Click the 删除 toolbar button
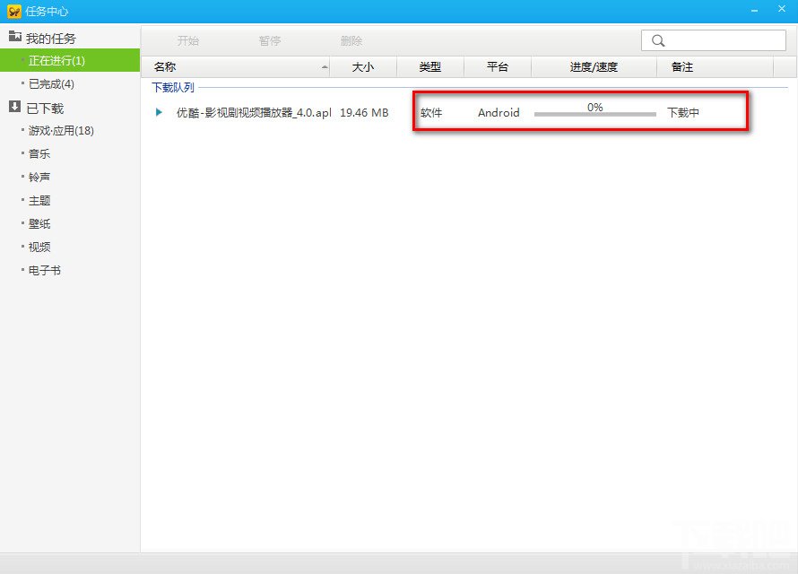Screen dimensions: 798x574 (351, 40)
